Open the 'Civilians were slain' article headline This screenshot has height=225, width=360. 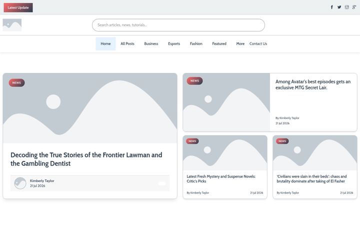[x=311, y=178]
